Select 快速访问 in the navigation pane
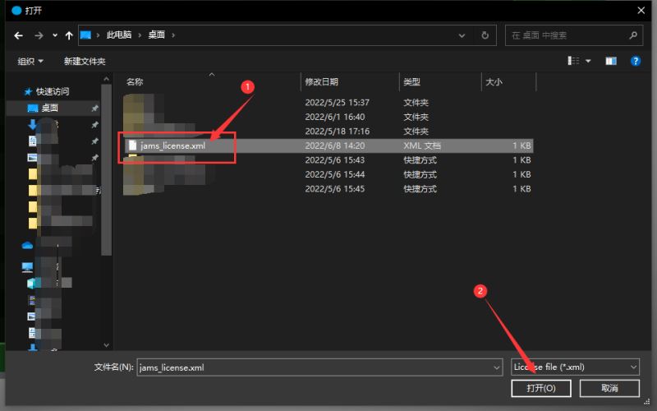657x411 pixels. pos(52,91)
